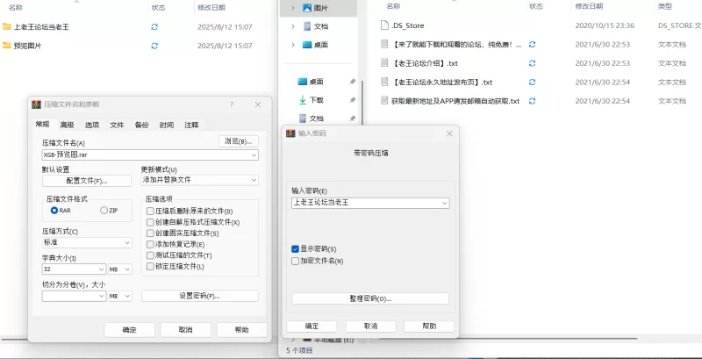Sort right file list by 修改日期 column
Viewport: 702px width, 359px height.
589,6
